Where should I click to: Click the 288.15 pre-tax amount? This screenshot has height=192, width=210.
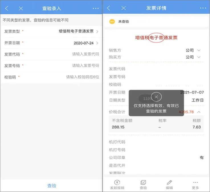(118, 127)
